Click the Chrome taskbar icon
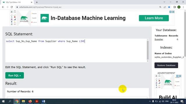The width and height of the screenshot is (186, 104). coord(17,101)
